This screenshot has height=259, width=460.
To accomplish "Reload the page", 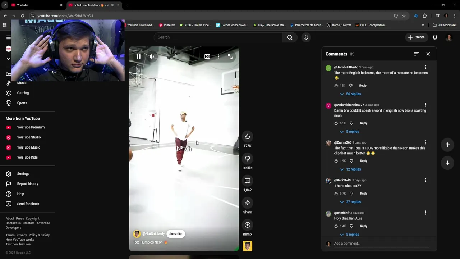I will (x=22, y=16).
